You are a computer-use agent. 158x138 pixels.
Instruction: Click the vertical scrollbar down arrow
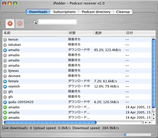pyautogui.click(x=154, y=118)
